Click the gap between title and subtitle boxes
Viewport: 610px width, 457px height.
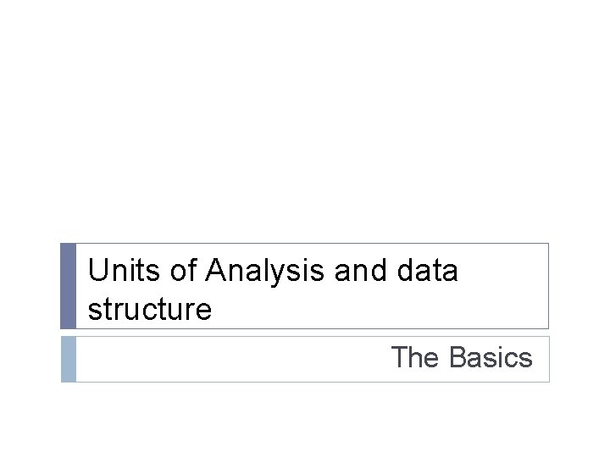(305, 333)
